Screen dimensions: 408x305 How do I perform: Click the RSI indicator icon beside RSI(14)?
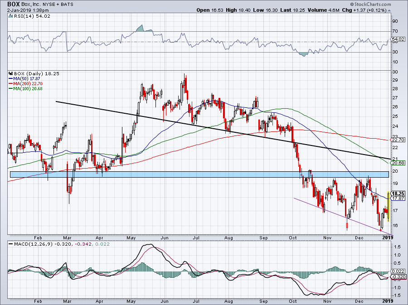(x=10, y=16)
